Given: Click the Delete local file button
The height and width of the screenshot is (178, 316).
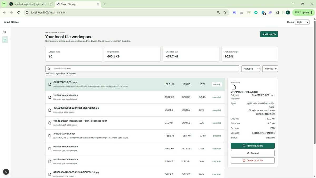Looking at the screenshot, I should [253, 160].
